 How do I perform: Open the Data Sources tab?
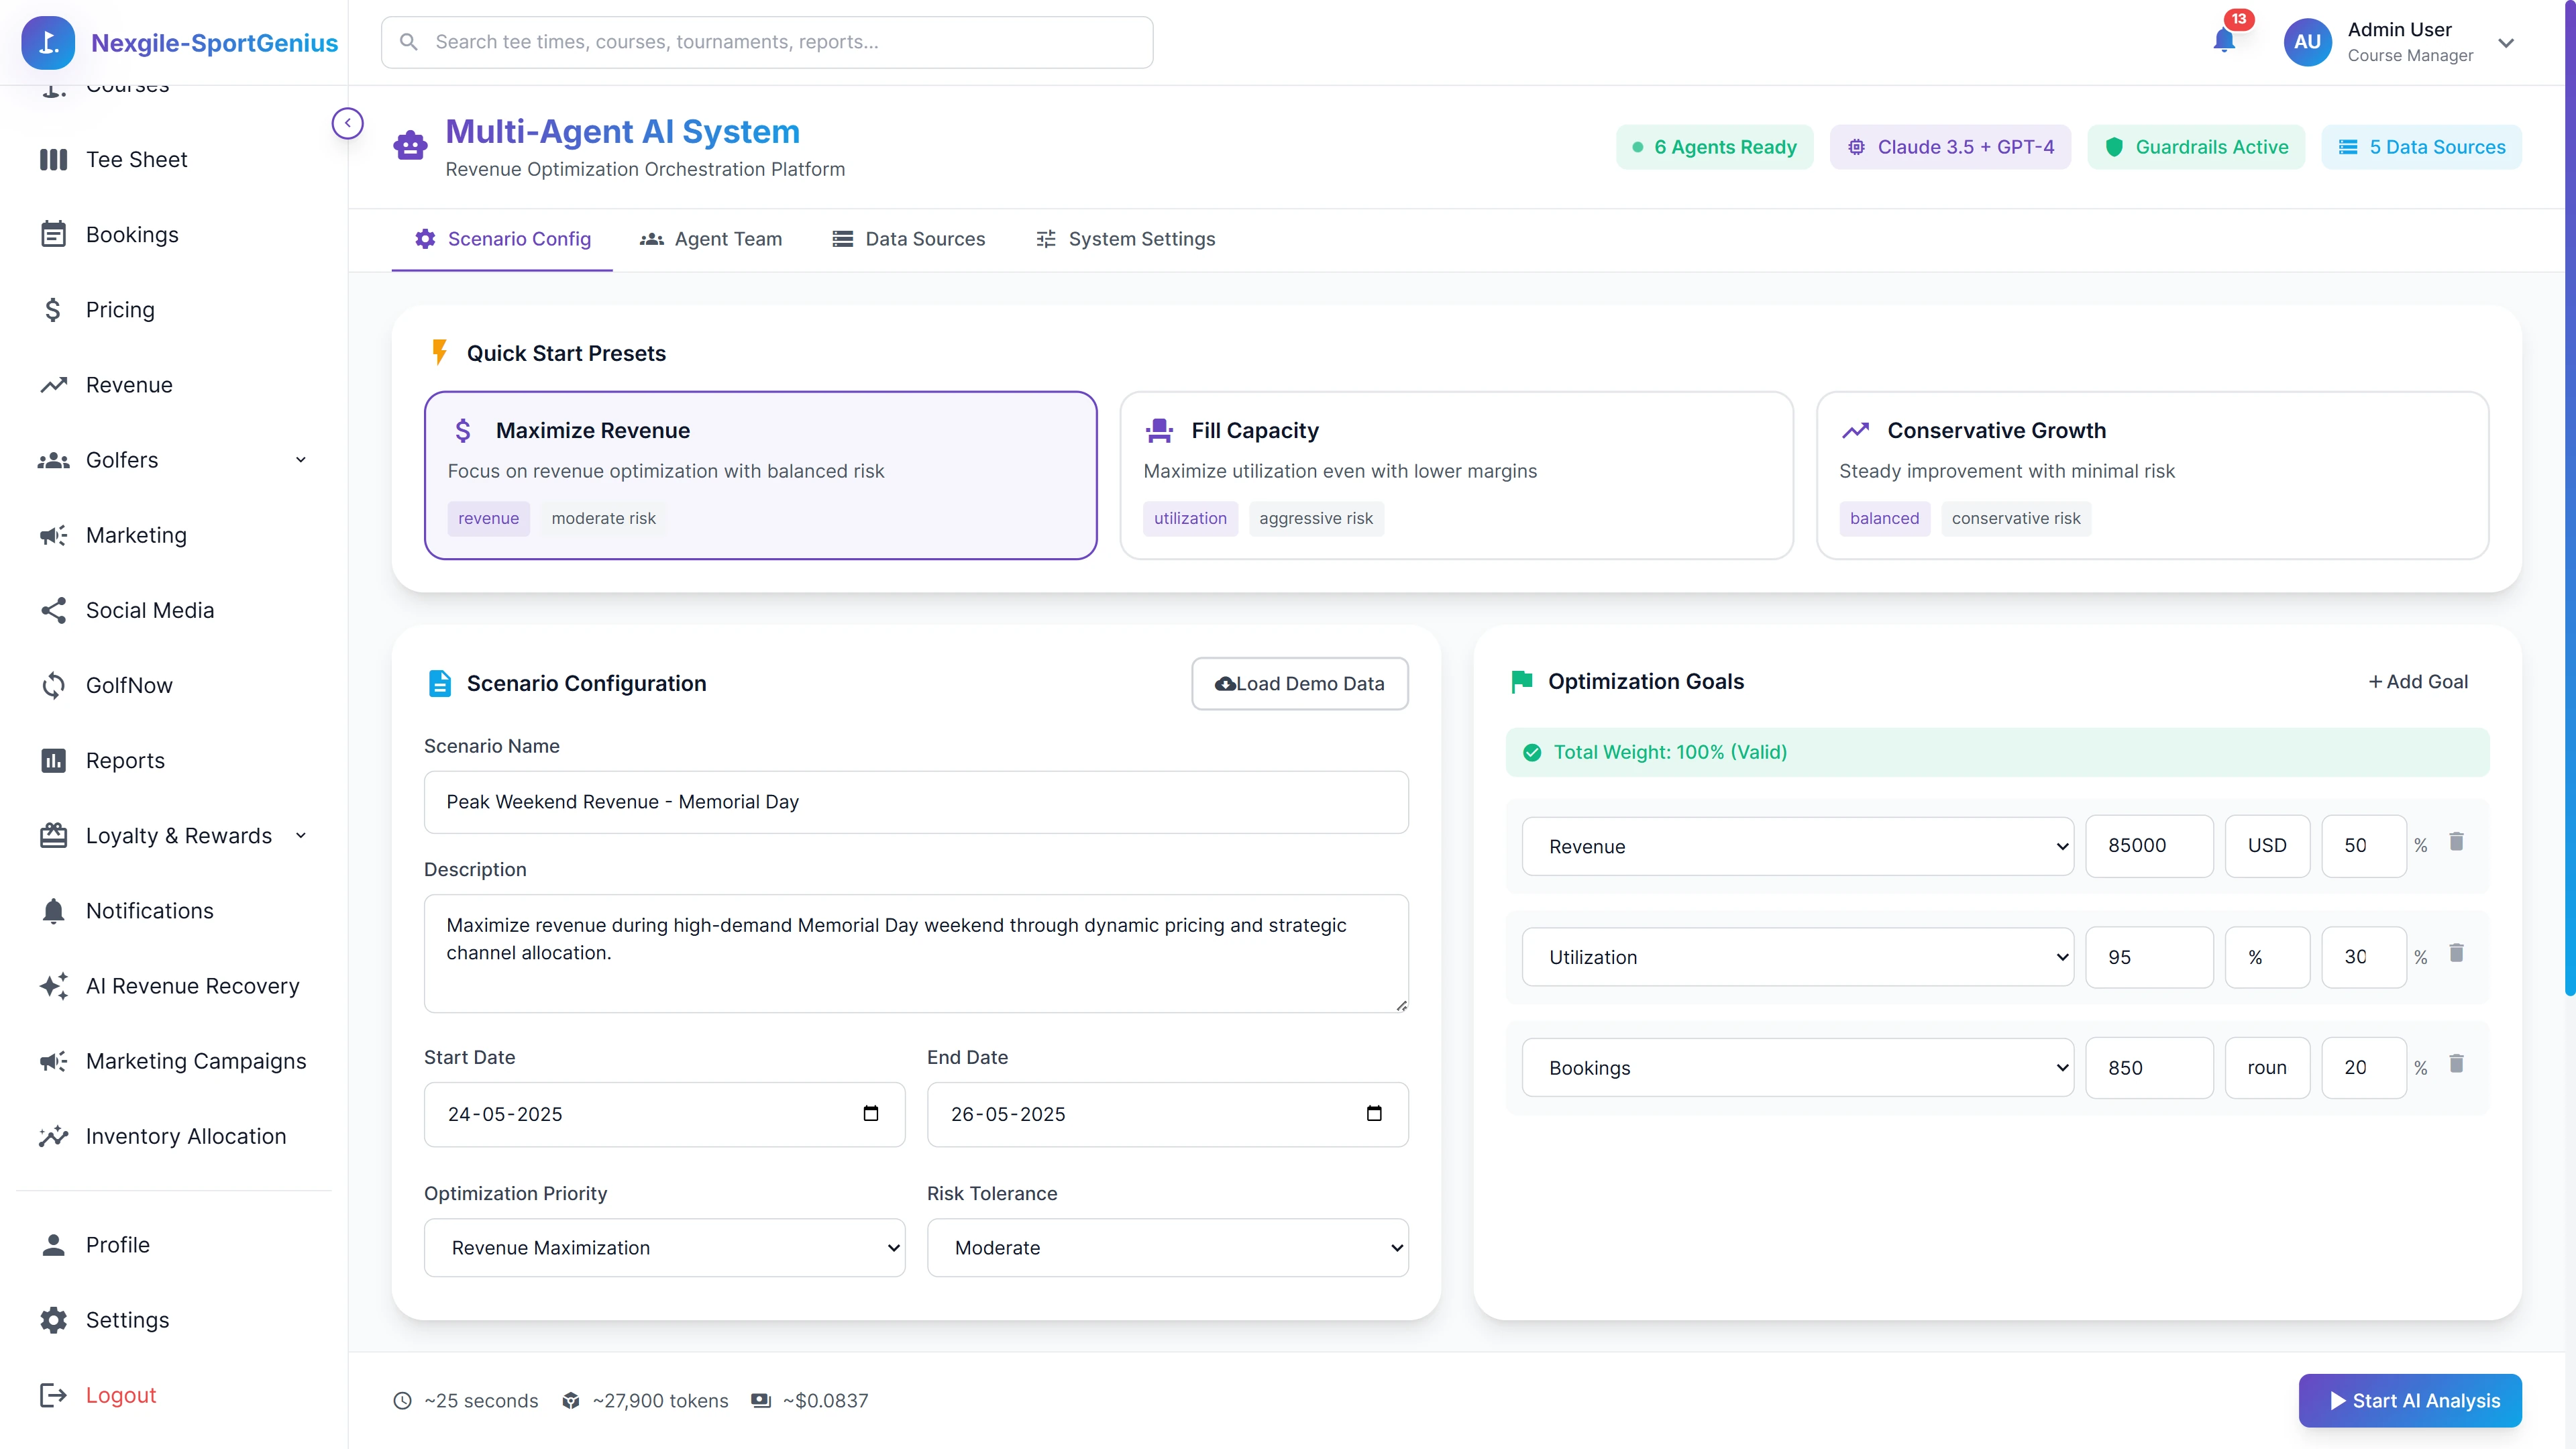pos(908,239)
